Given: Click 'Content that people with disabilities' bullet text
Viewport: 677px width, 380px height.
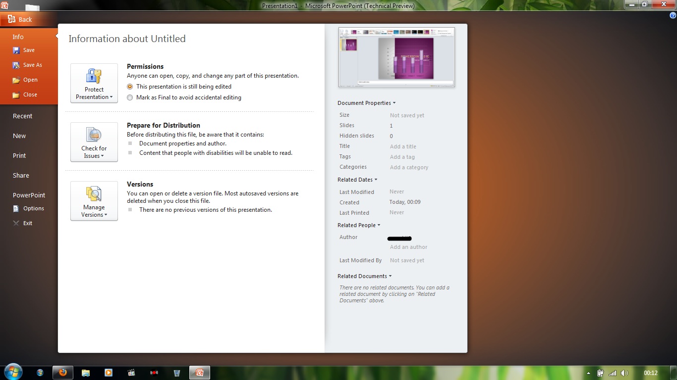Looking at the screenshot, I should [x=216, y=153].
